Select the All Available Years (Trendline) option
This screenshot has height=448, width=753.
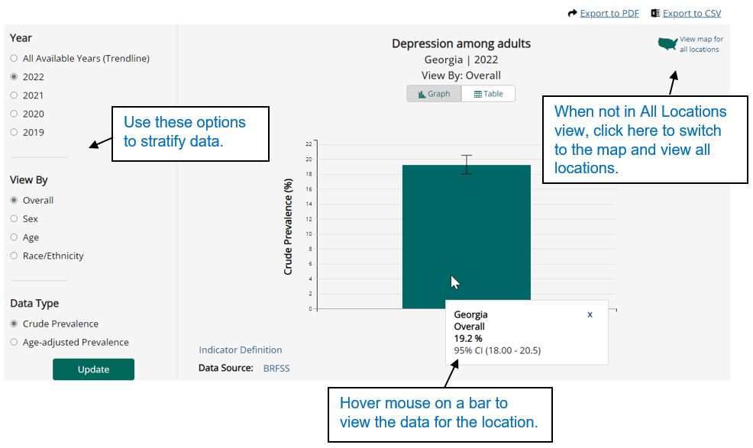point(13,58)
